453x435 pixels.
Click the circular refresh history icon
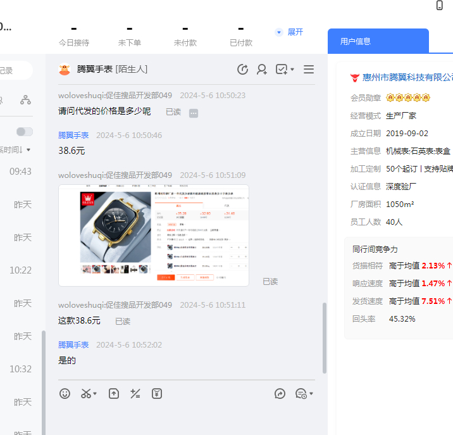tap(242, 70)
